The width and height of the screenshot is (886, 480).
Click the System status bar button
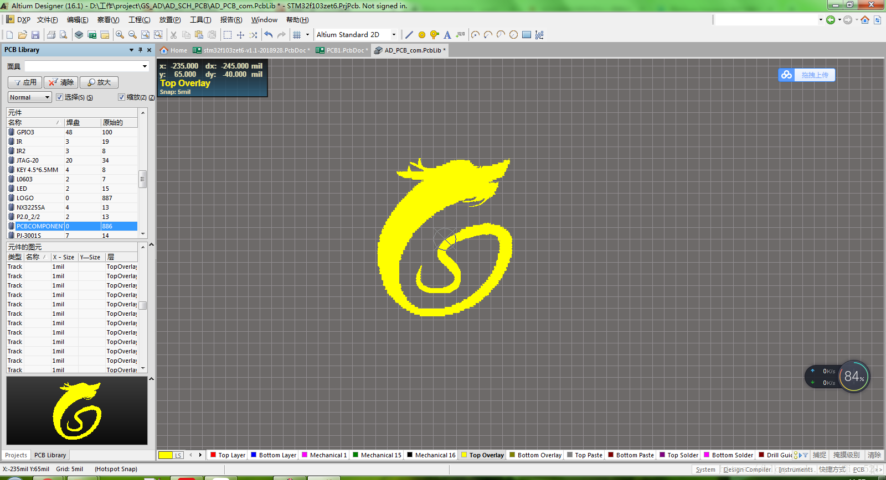tap(705, 469)
